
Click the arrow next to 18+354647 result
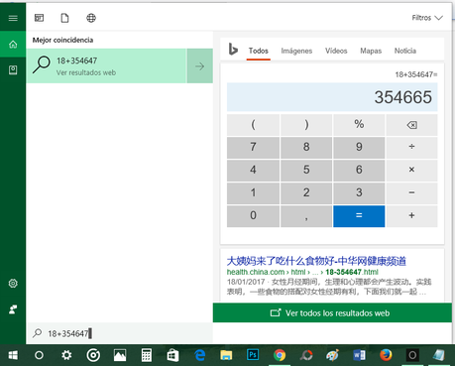(x=199, y=66)
